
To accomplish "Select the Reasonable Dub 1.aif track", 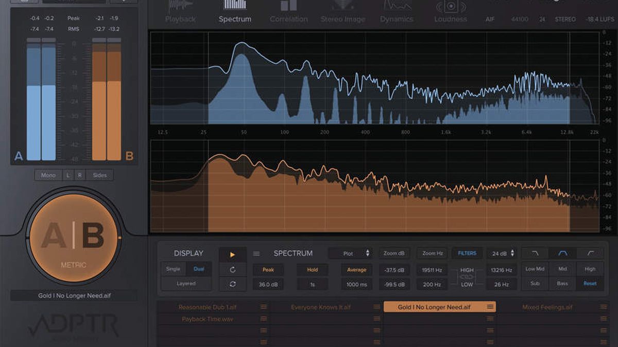I will pyautogui.click(x=208, y=307).
